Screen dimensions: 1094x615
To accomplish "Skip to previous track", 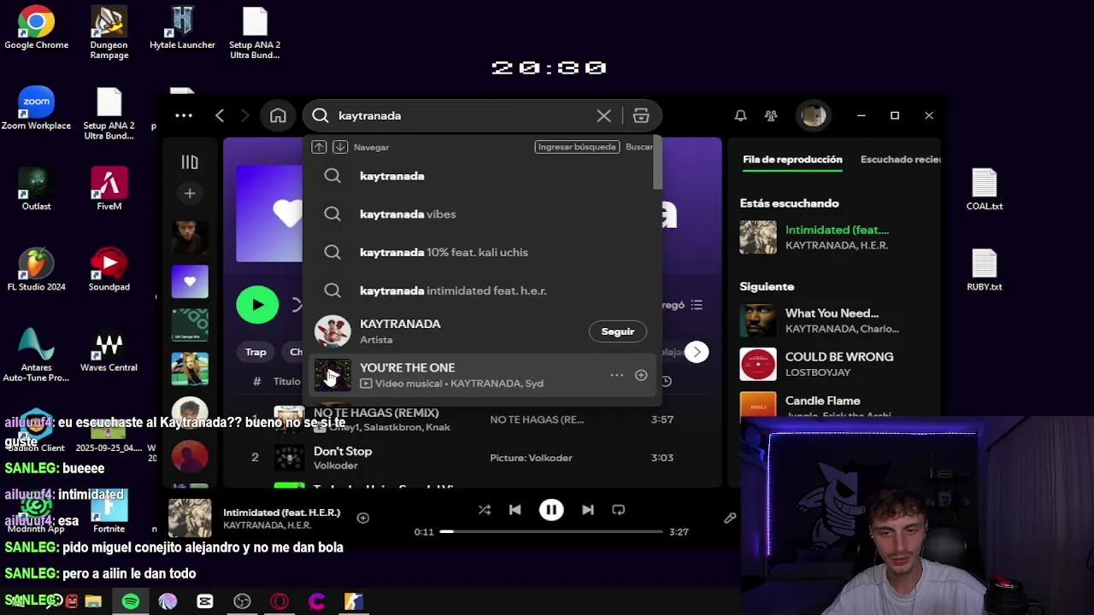I will click(x=515, y=510).
